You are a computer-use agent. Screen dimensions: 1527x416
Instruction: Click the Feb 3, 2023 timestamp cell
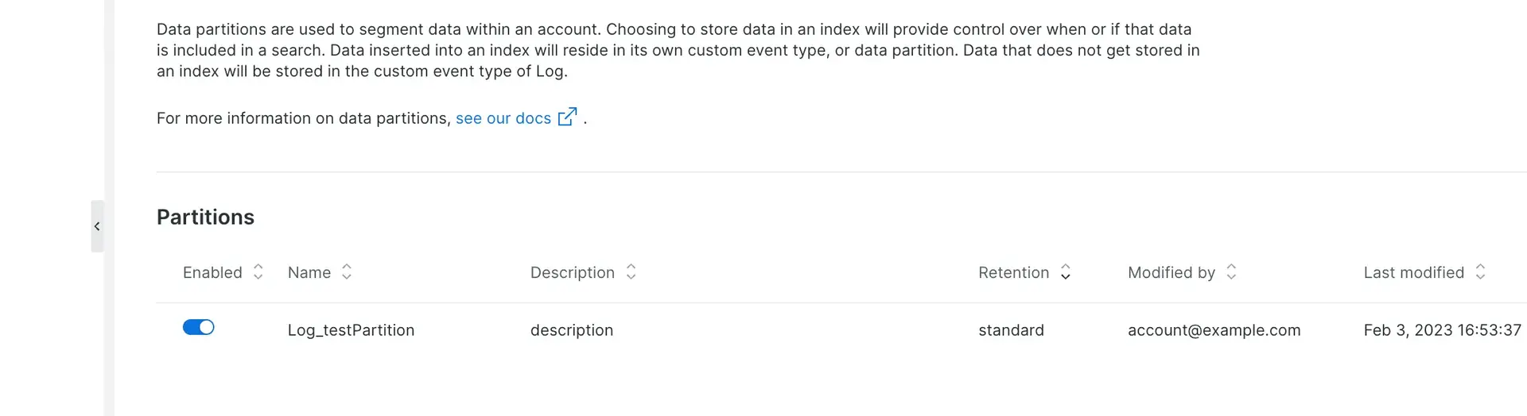tap(1442, 330)
